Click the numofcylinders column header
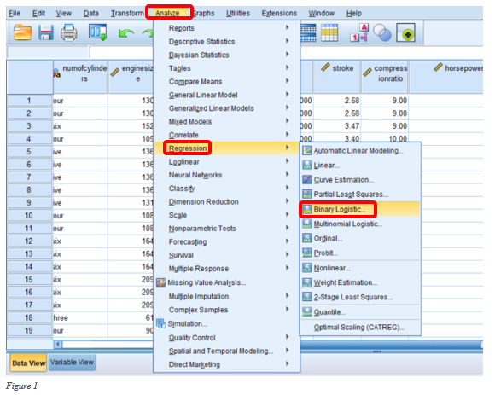This screenshot has height=395, width=495. coord(80,77)
